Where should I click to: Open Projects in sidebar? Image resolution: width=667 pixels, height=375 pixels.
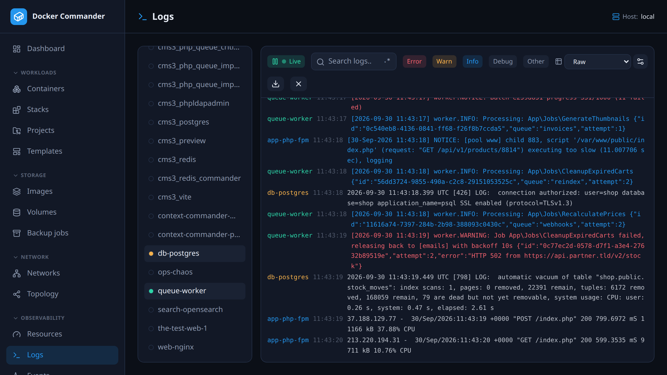(62, 130)
